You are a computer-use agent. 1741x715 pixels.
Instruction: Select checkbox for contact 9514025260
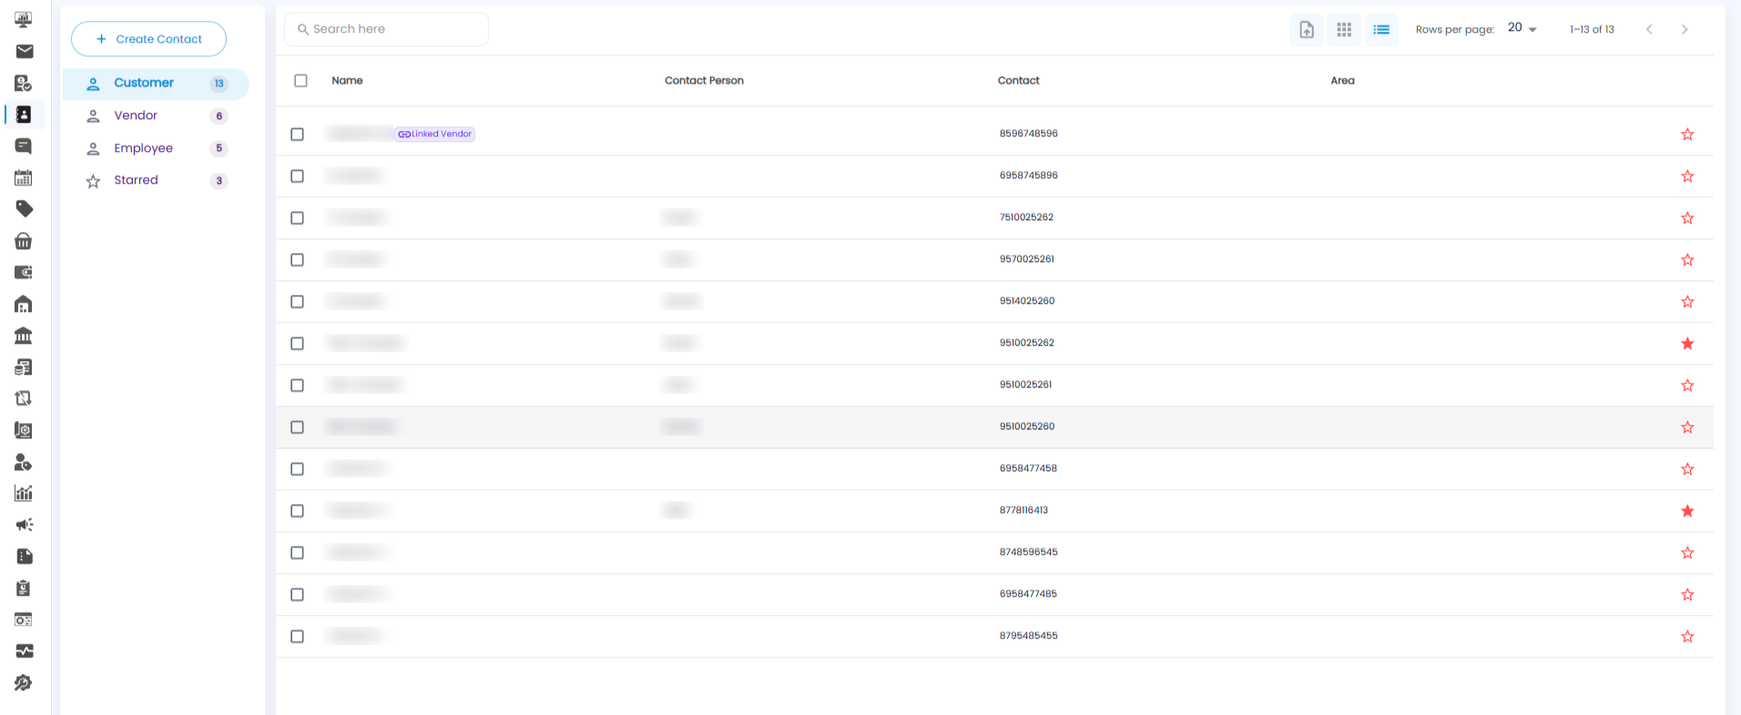[297, 302]
